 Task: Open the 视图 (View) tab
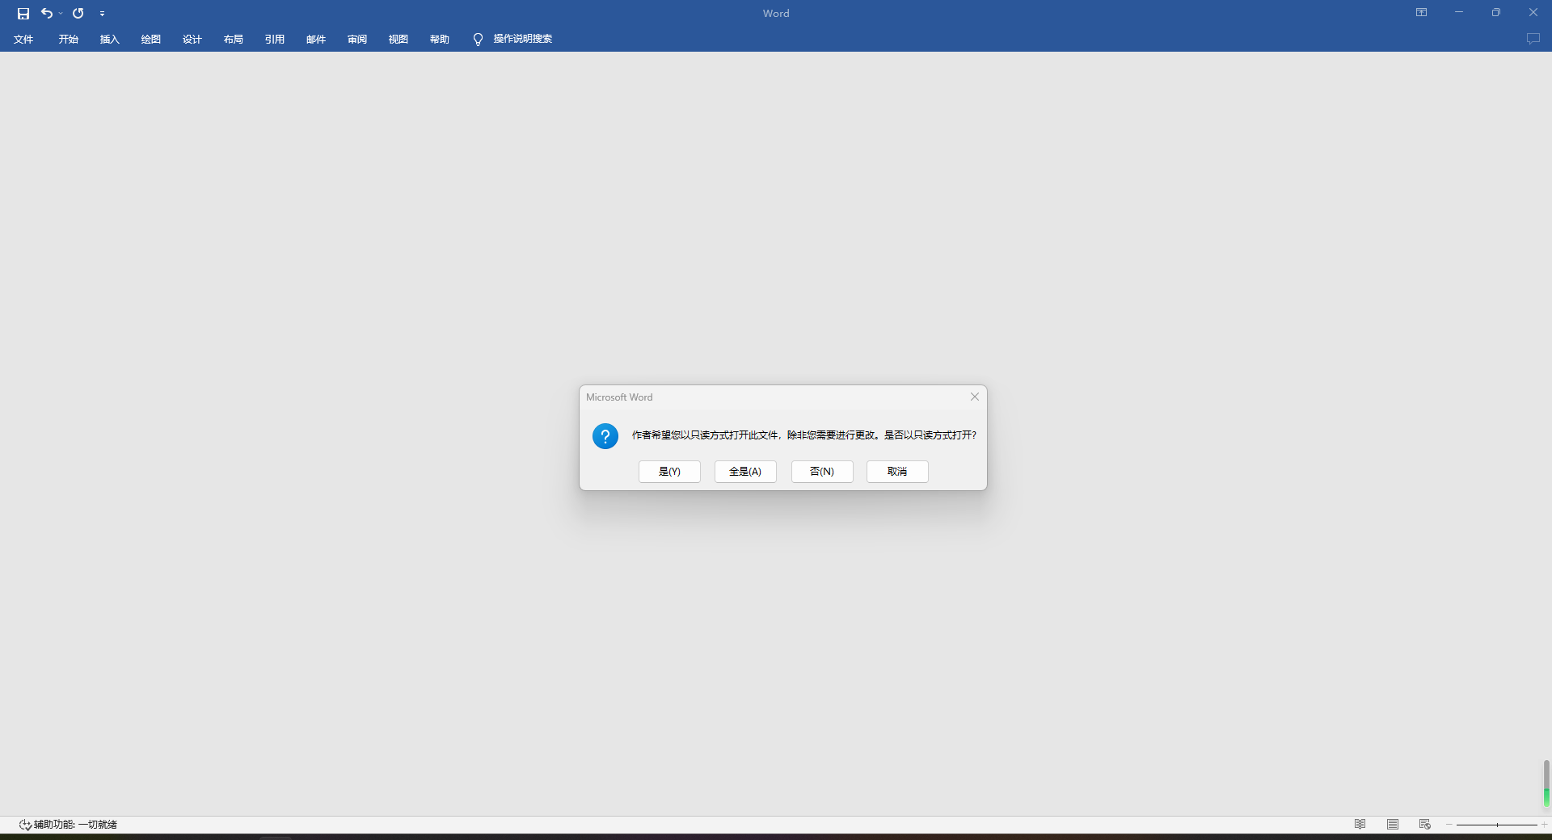pyautogui.click(x=398, y=39)
